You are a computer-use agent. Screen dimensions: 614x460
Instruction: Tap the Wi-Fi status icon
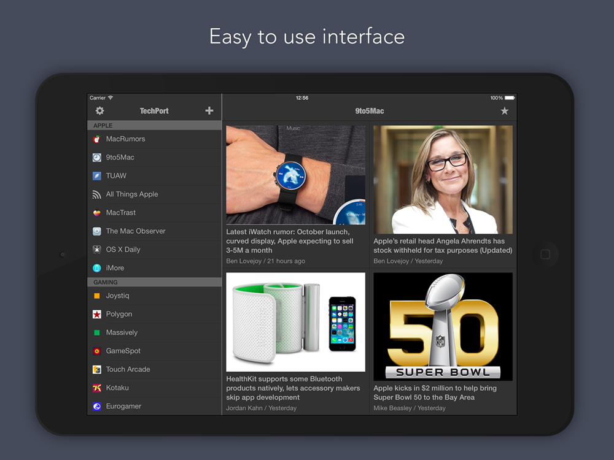pyautogui.click(x=111, y=98)
